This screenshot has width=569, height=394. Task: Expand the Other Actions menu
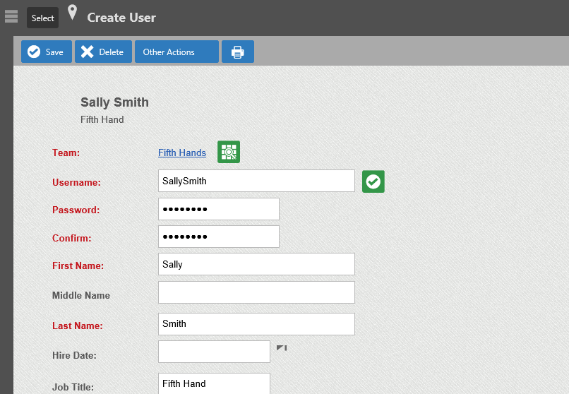point(176,52)
